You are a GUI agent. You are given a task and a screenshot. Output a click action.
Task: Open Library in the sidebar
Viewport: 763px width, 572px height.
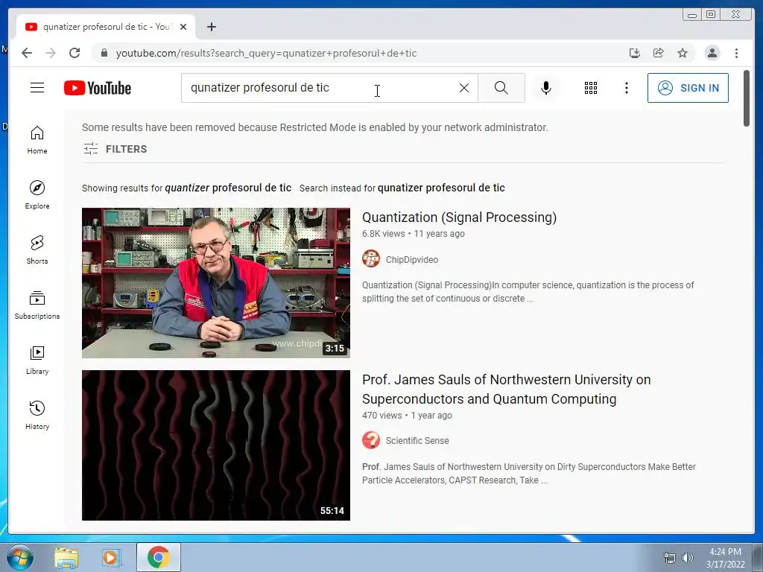(x=37, y=360)
